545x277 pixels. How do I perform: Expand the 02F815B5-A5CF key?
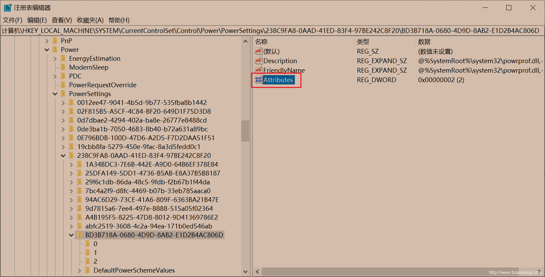(63, 112)
